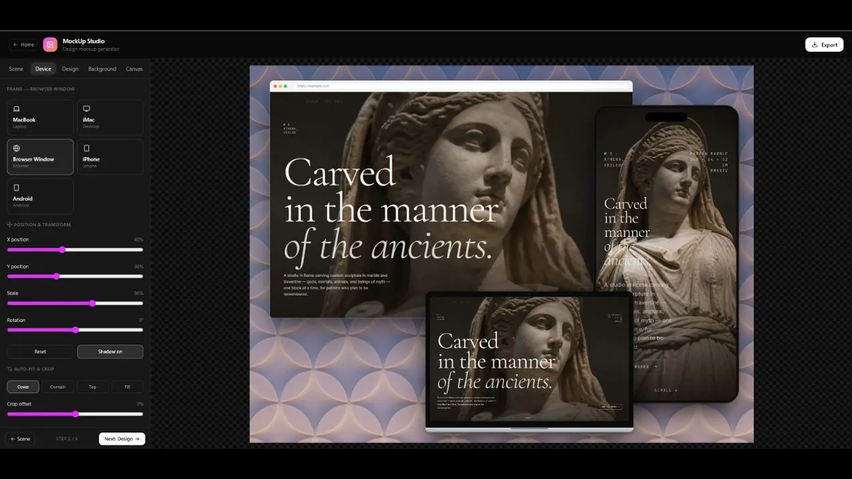852x479 pixels.
Task: Select the iMac desktop monitor icon
Action: pyautogui.click(x=87, y=109)
